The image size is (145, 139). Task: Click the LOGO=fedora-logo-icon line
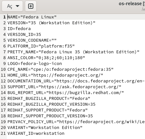[x=35, y=64]
